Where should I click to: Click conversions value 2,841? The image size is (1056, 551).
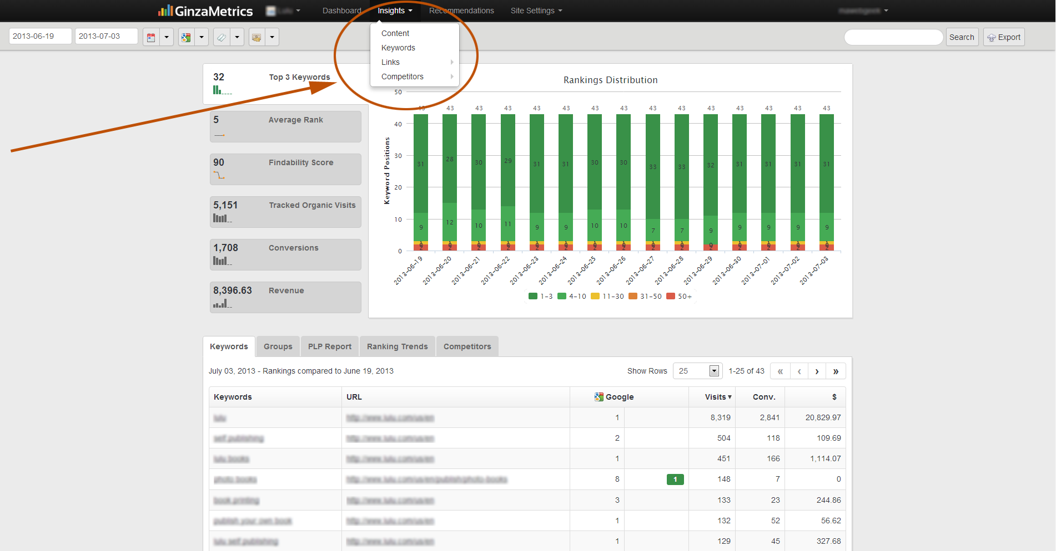[x=770, y=417]
